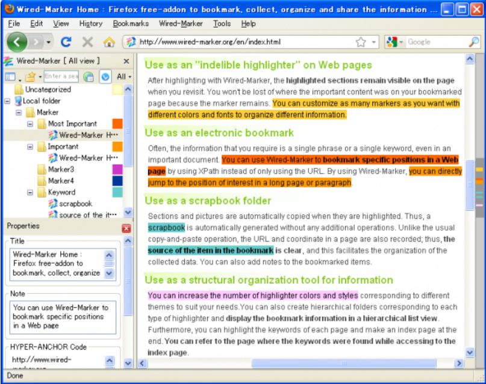Go to the Home page icon
Screen dimensions: 486x384
(109, 41)
